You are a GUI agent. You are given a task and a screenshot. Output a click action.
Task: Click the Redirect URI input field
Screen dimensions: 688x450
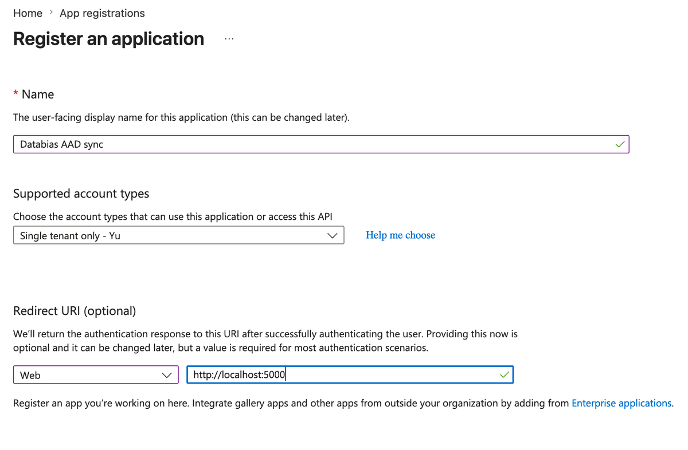(350, 375)
